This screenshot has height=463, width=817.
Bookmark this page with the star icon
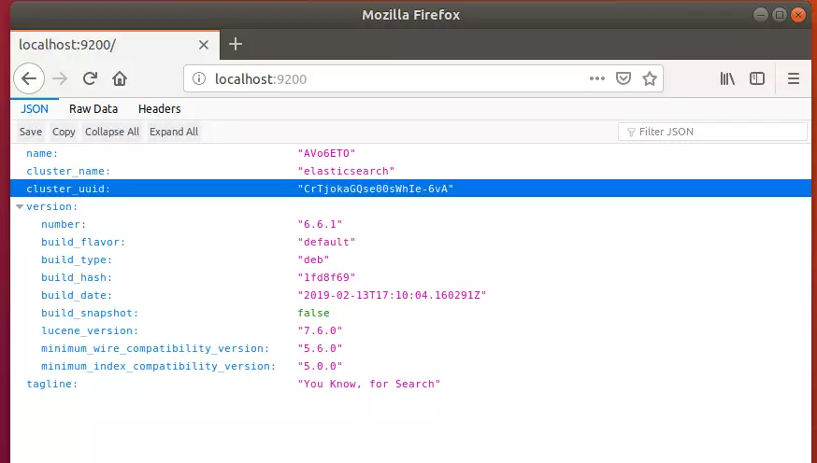pos(650,78)
